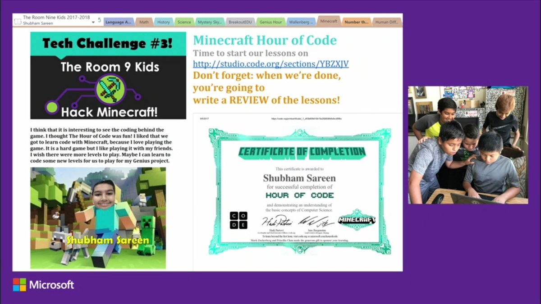This screenshot has width=541, height=304.
Task: Open the Wallenberg section tab
Action: (x=301, y=22)
